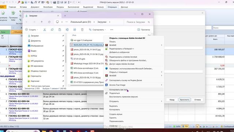Image resolution: width=234 pixels, height=132 pixels.
Task: Open Изображения in Explorer sidebar
Action: [35, 46]
